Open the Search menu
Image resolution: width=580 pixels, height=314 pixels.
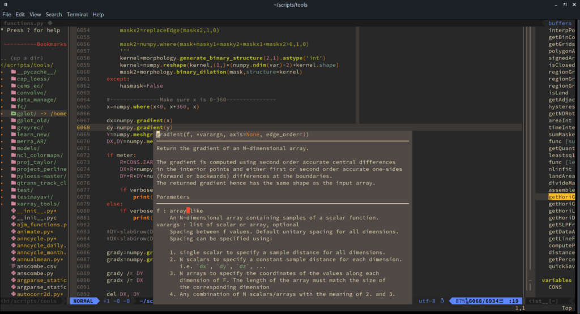(54, 14)
